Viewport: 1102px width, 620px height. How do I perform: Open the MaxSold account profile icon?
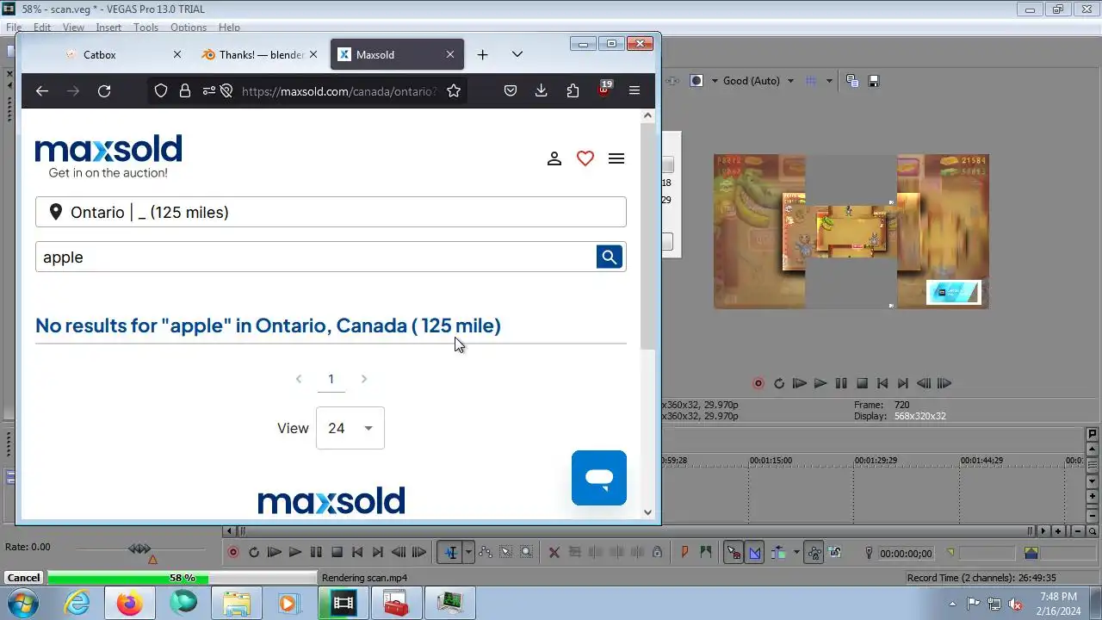pos(554,158)
